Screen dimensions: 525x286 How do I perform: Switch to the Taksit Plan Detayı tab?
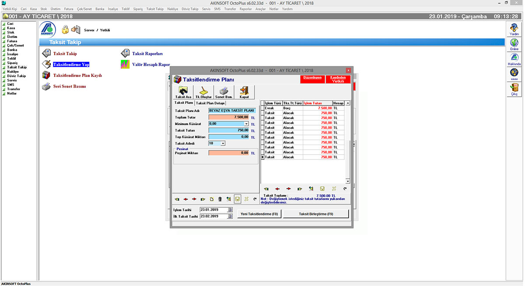click(210, 103)
